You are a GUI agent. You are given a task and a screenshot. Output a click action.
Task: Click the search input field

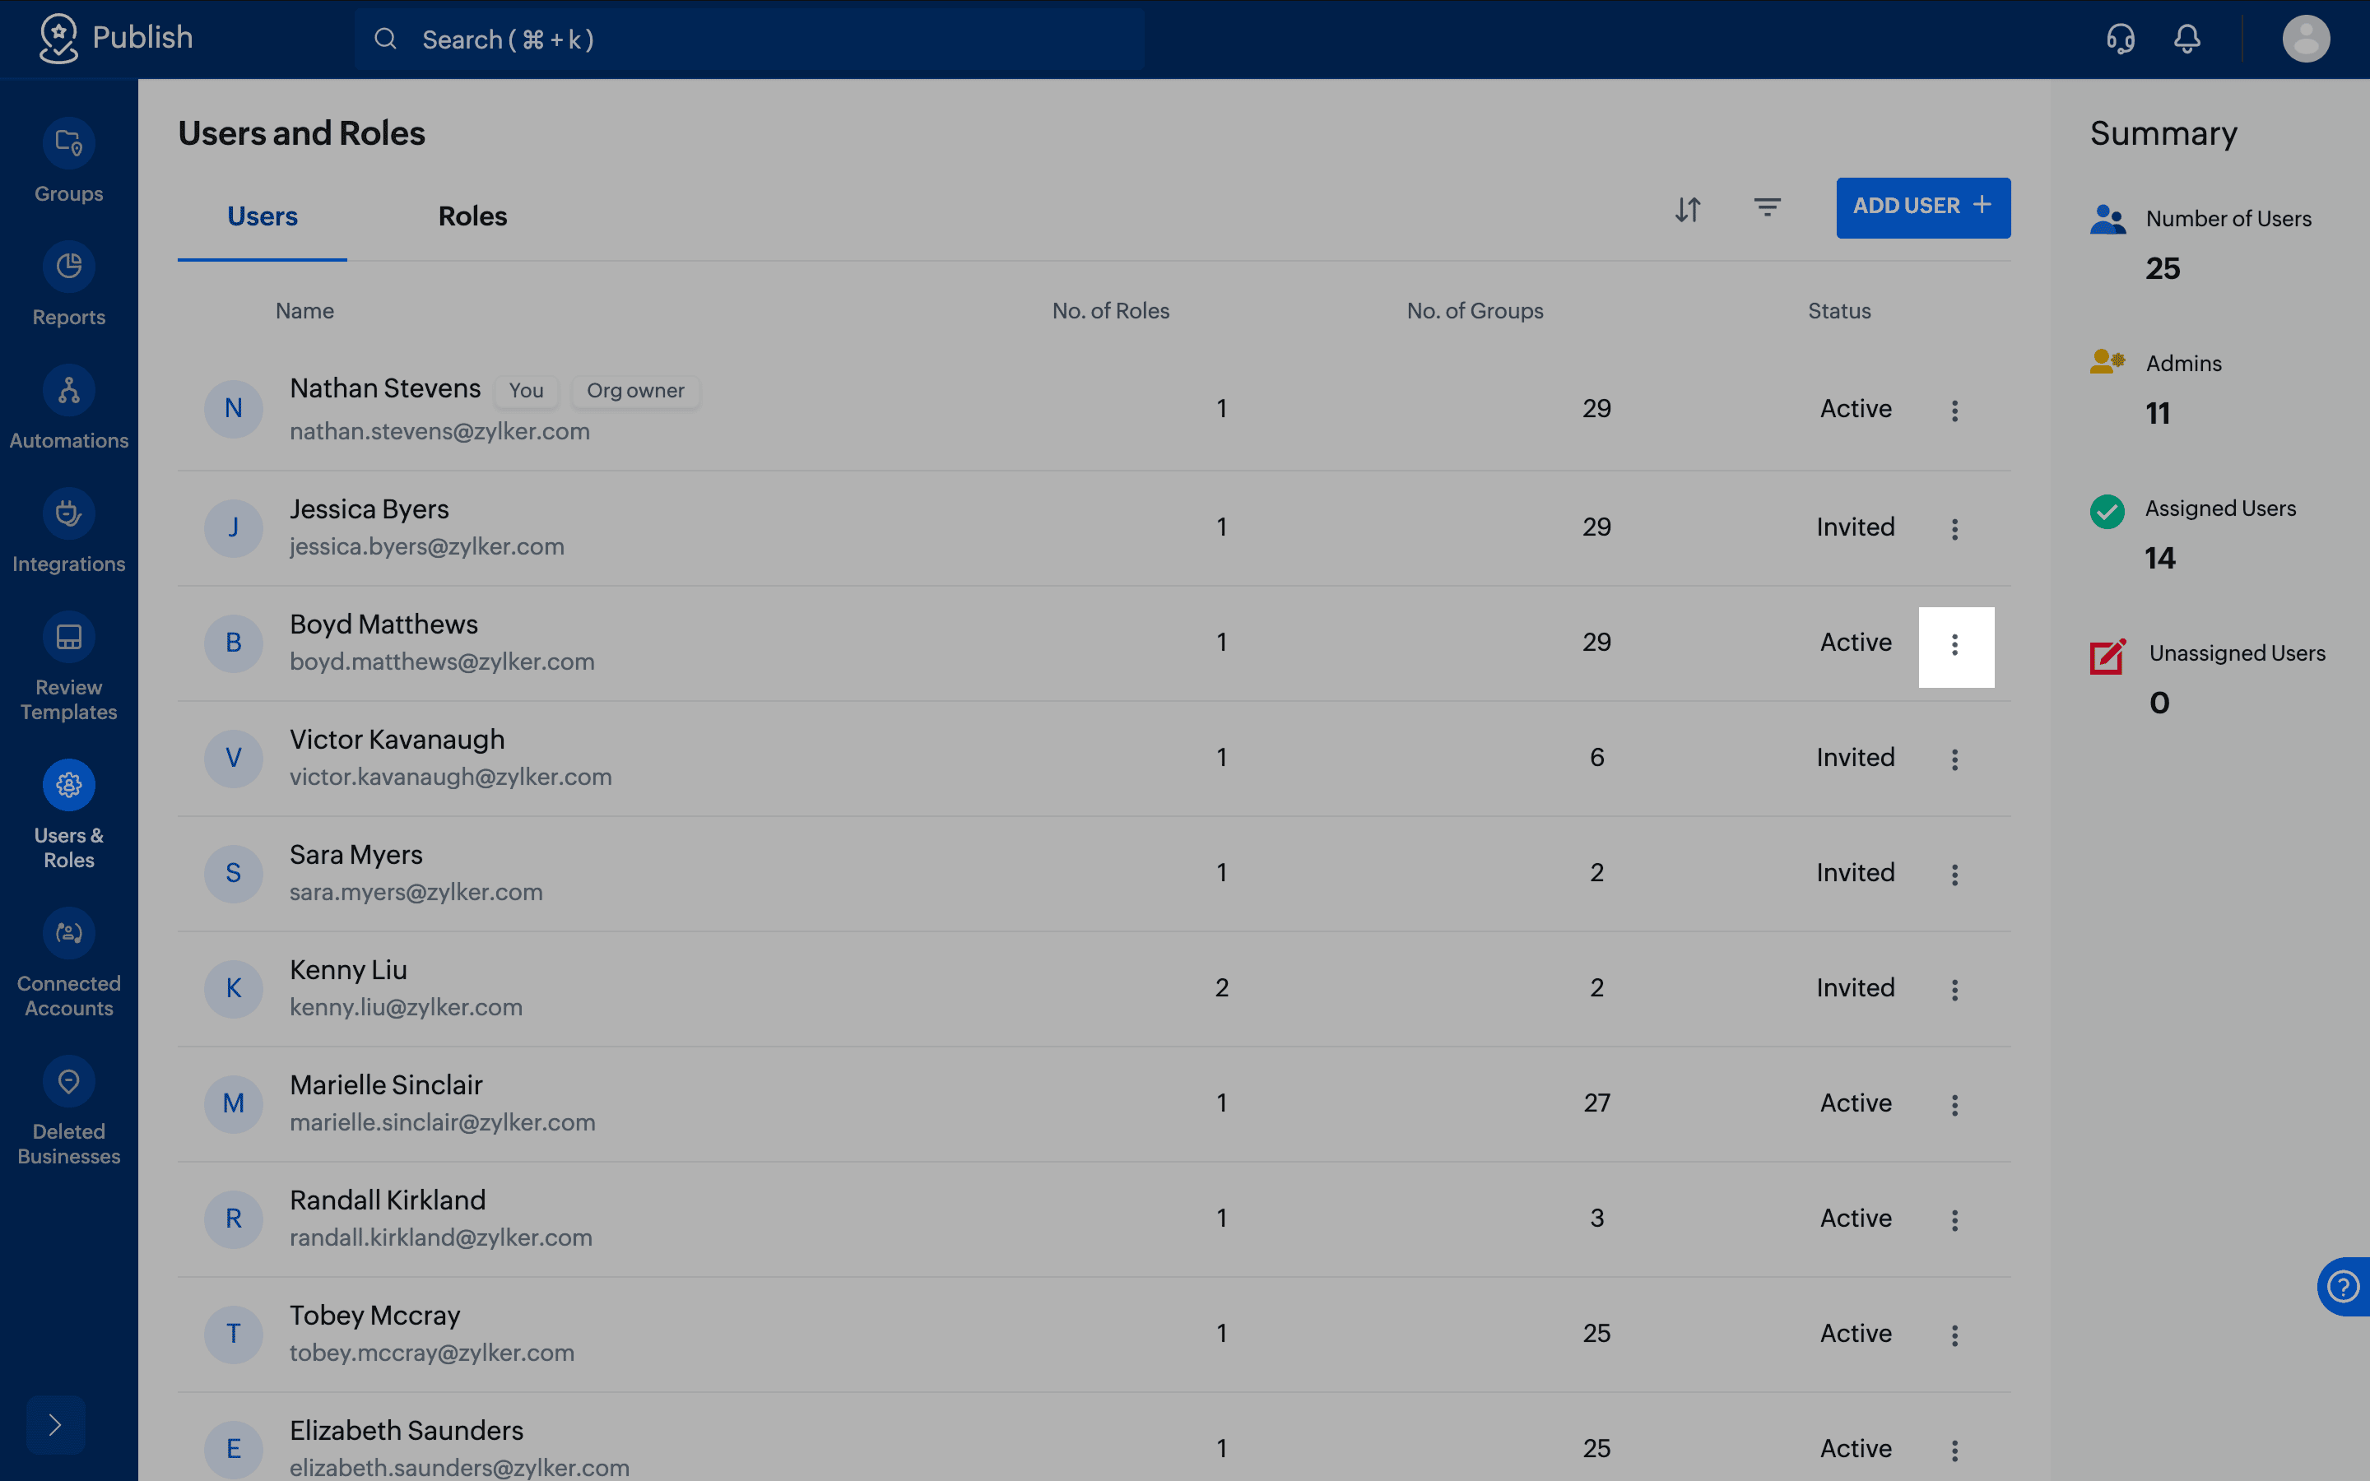click(749, 39)
